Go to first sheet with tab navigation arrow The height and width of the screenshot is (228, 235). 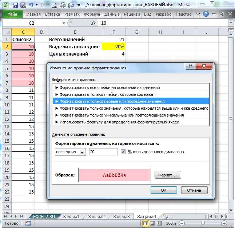[x=6, y=216]
